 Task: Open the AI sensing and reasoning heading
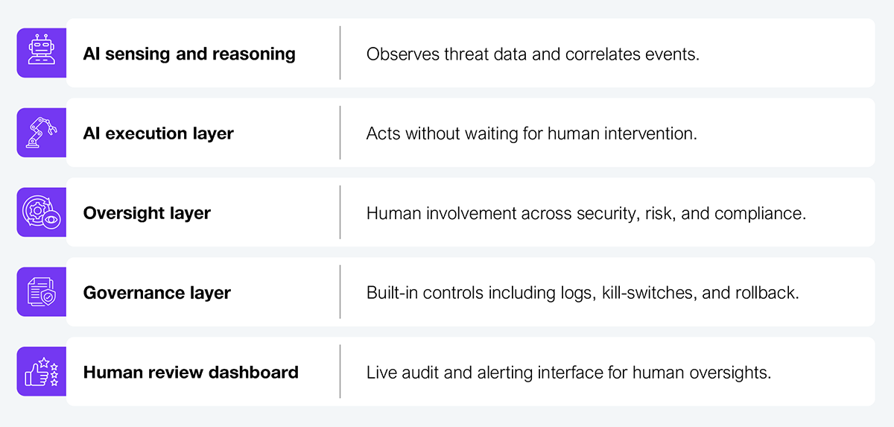coord(189,54)
